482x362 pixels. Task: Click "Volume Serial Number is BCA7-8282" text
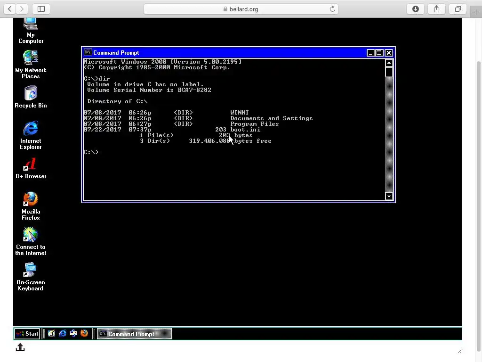pos(149,90)
